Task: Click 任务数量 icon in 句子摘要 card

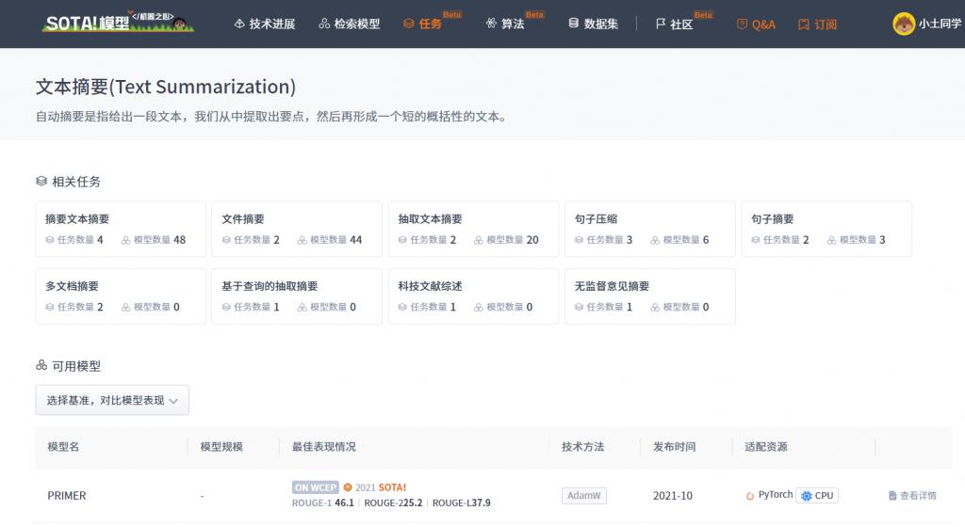Action: [756, 240]
